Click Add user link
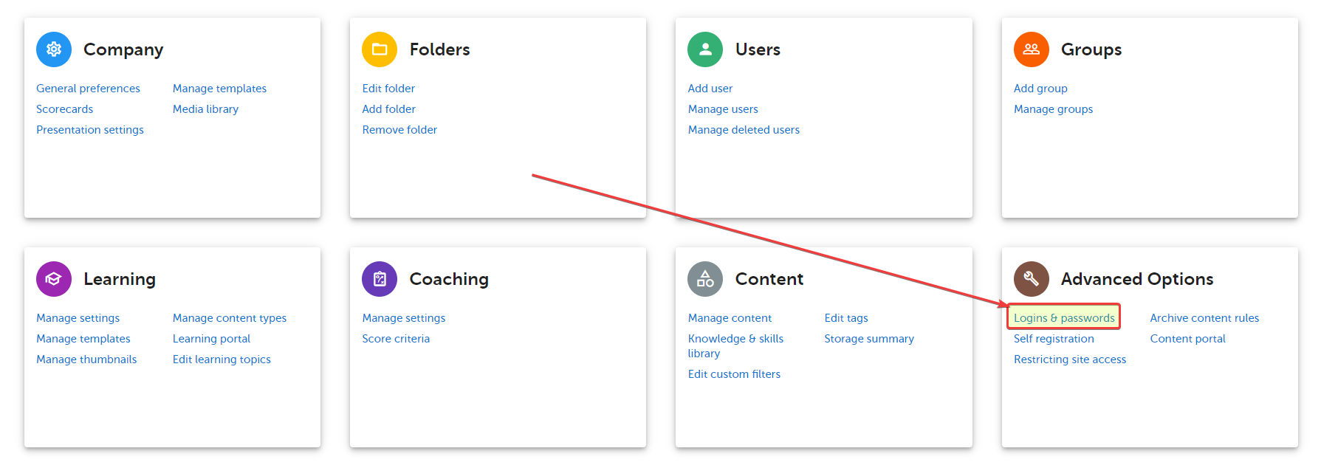Image resolution: width=1321 pixels, height=468 pixels. 710,89
